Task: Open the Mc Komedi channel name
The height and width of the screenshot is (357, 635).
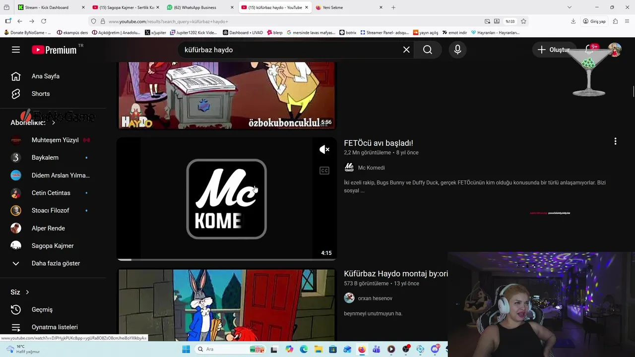Action: pyautogui.click(x=371, y=168)
